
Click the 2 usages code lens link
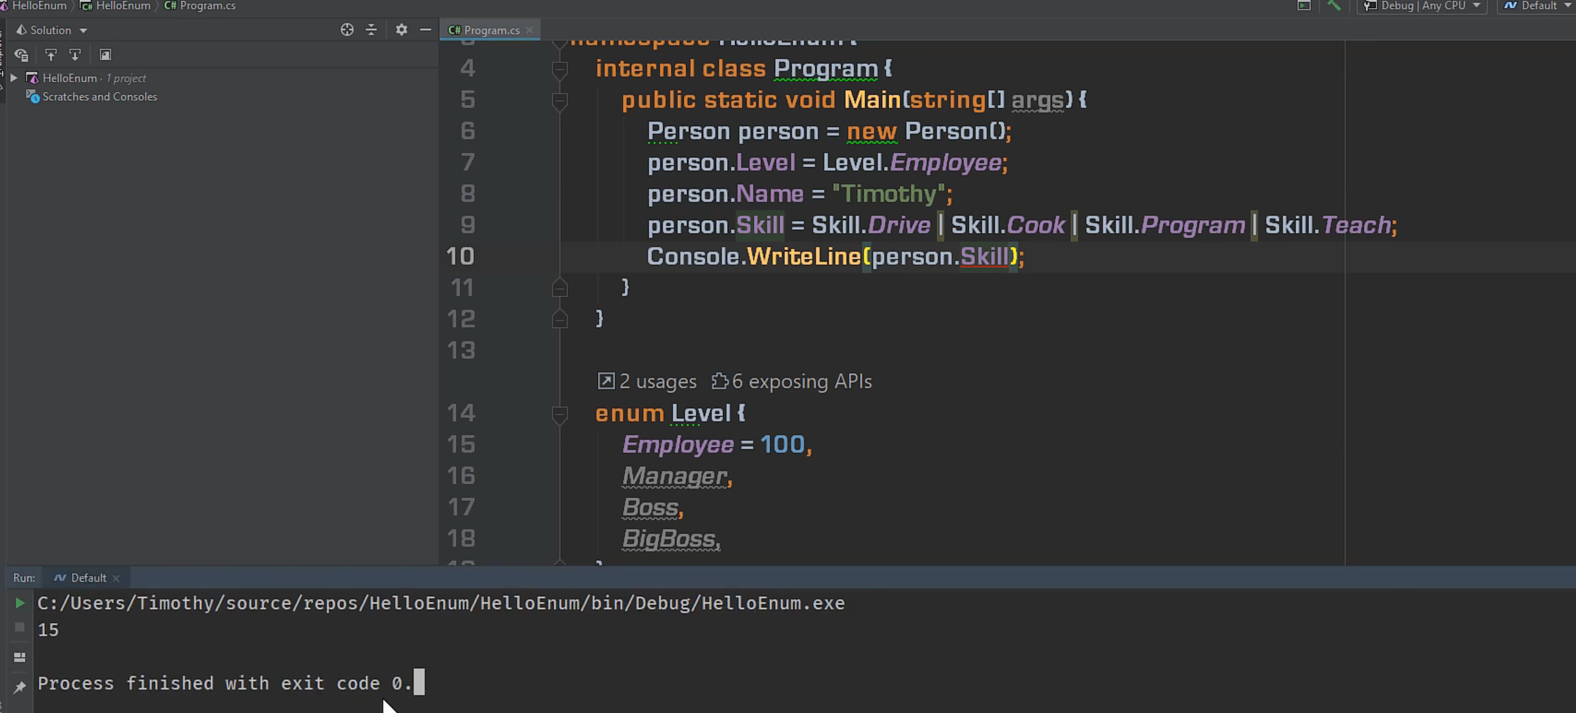(x=648, y=382)
